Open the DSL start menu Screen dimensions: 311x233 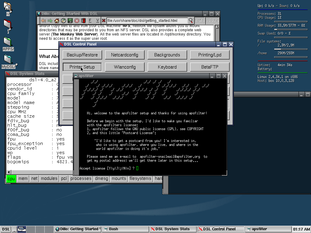(x=6, y=229)
